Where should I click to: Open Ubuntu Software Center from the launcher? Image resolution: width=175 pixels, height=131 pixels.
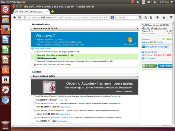click(x=5, y=70)
